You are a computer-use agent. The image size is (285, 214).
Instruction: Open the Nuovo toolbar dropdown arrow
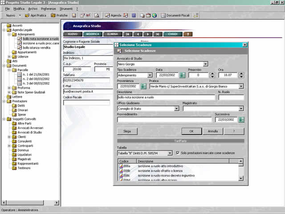click(x=20, y=16)
